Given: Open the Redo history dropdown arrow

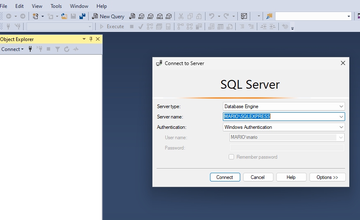Looking at the screenshot, I should click(234, 16).
